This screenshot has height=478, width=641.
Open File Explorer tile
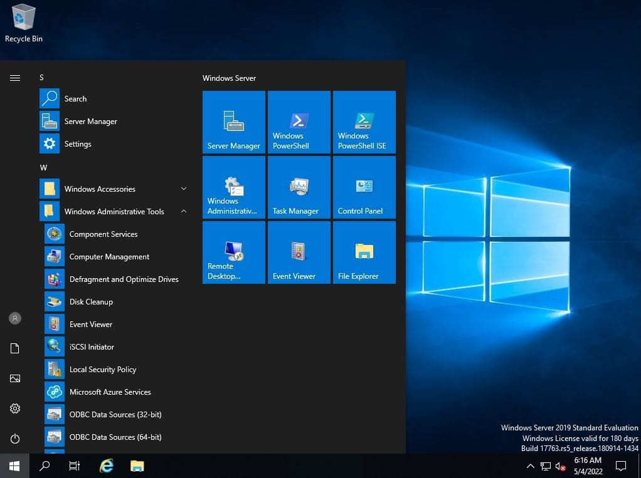coord(364,252)
